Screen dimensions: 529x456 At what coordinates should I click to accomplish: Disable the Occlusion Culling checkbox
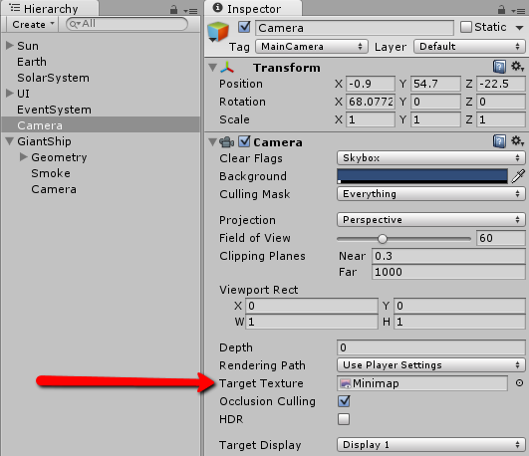tap(344, 401)
